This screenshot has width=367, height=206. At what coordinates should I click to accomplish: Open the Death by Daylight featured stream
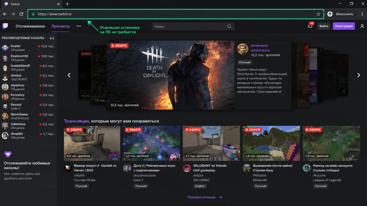[170, 75]
